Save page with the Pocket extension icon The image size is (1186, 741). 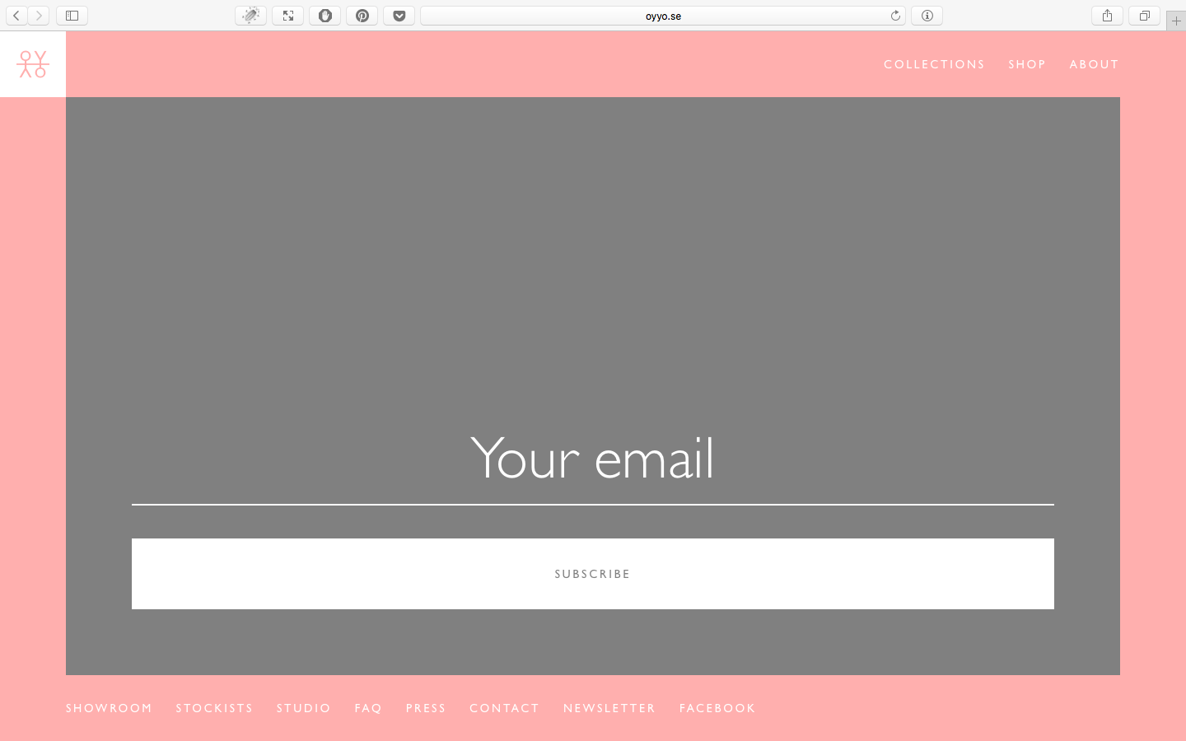pyautogui.click(x=399, y=16)
